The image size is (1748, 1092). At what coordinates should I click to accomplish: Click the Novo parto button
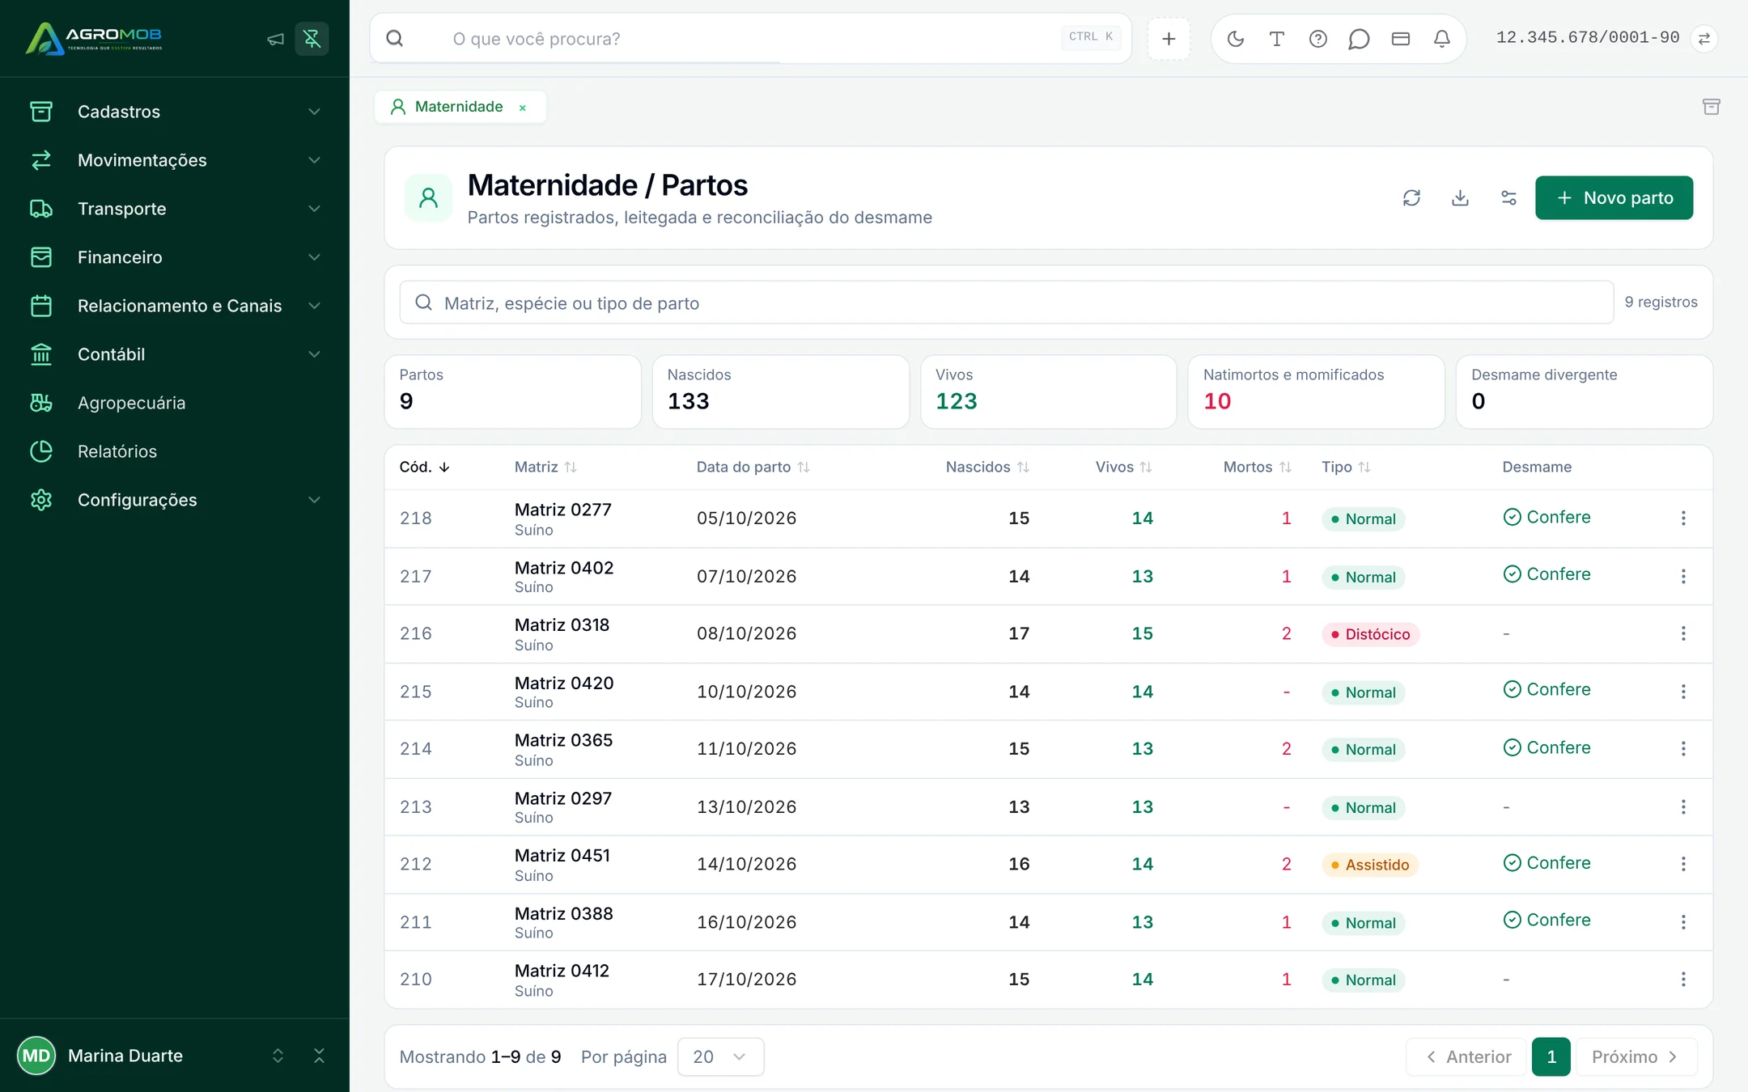[1614, 197]
